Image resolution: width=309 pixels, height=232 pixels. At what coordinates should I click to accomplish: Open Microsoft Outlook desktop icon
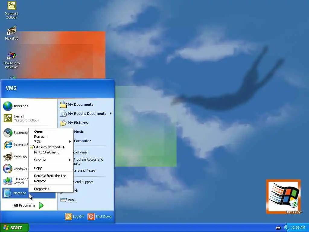(x=11, y=10)
